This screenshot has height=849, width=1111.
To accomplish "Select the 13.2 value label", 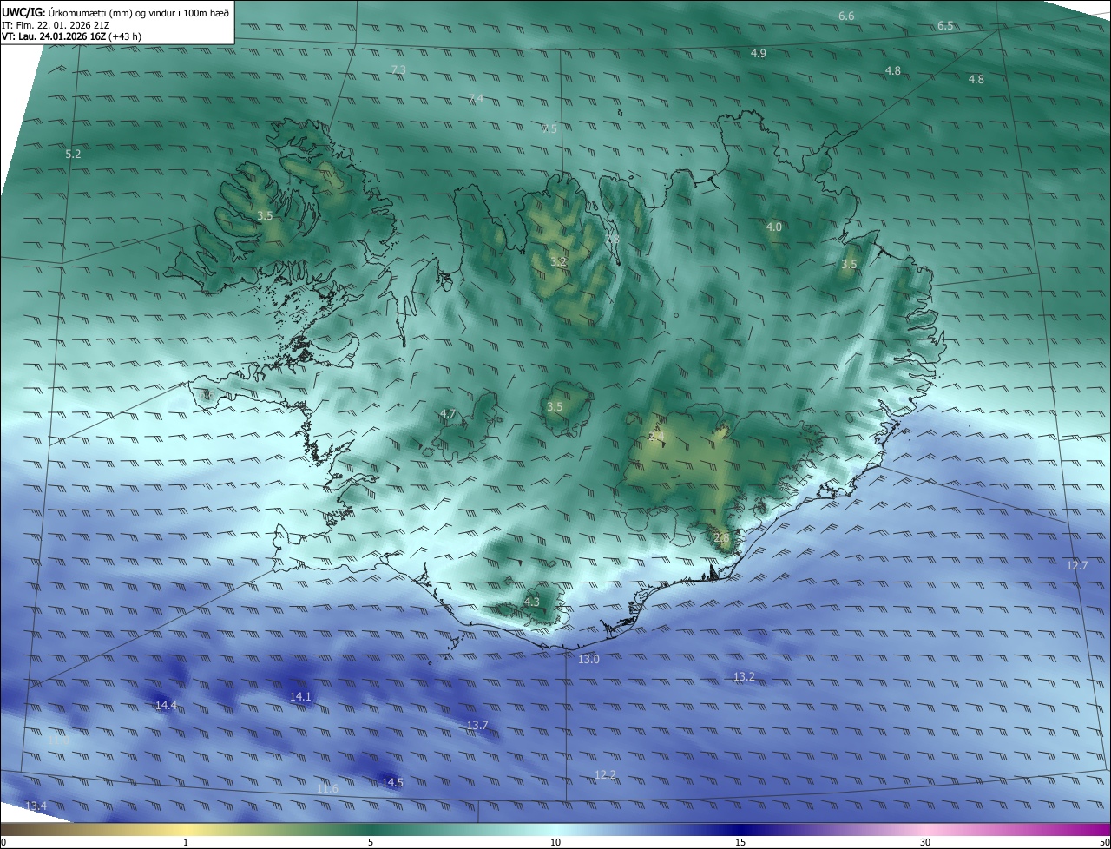I will pos(744,677).
